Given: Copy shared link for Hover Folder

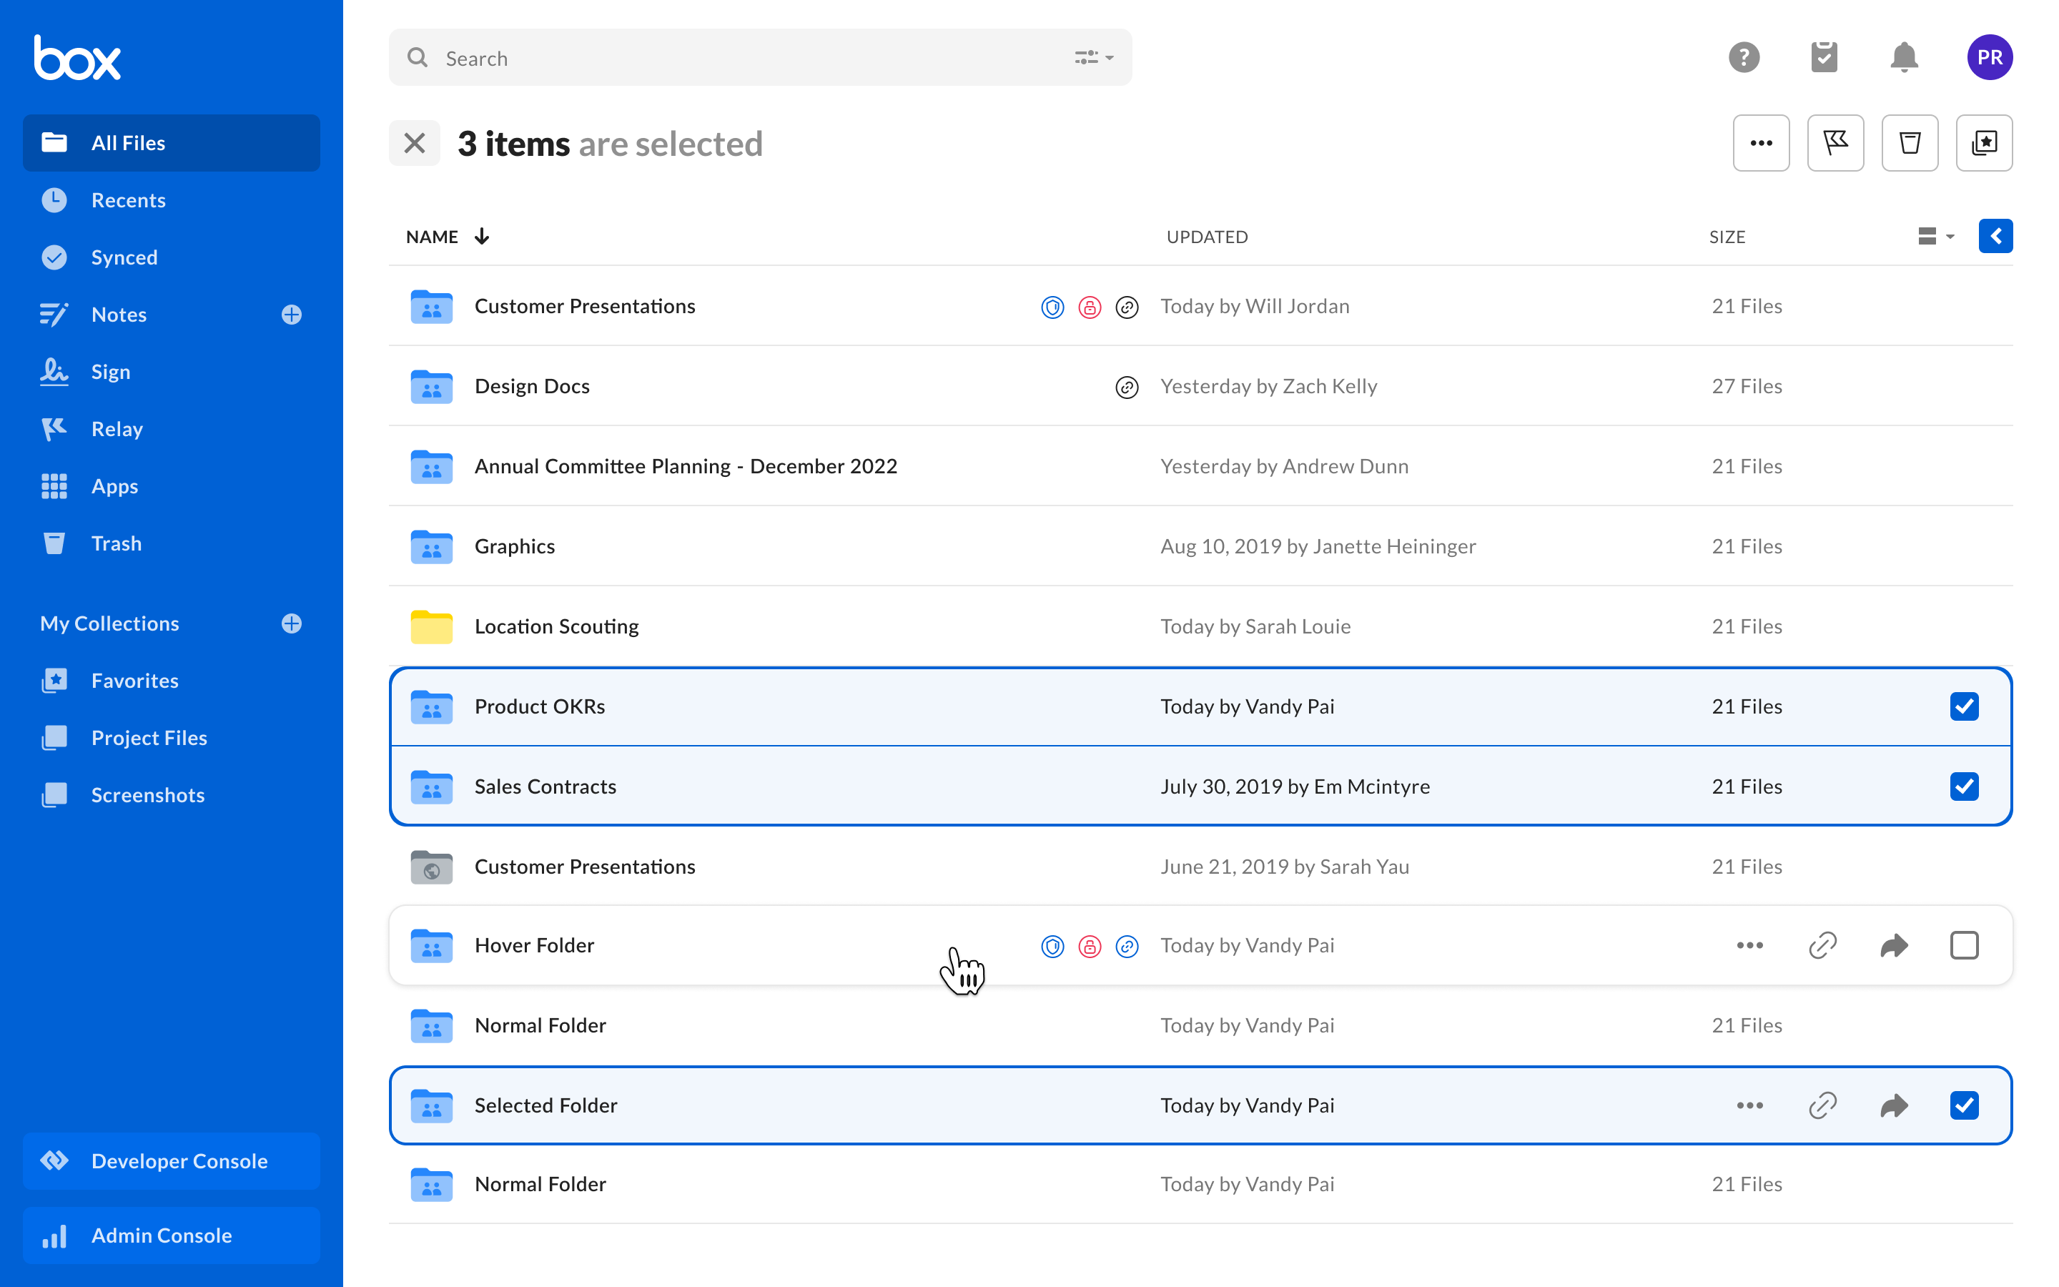Looking at the screenshot, I should pos(1822,945).
